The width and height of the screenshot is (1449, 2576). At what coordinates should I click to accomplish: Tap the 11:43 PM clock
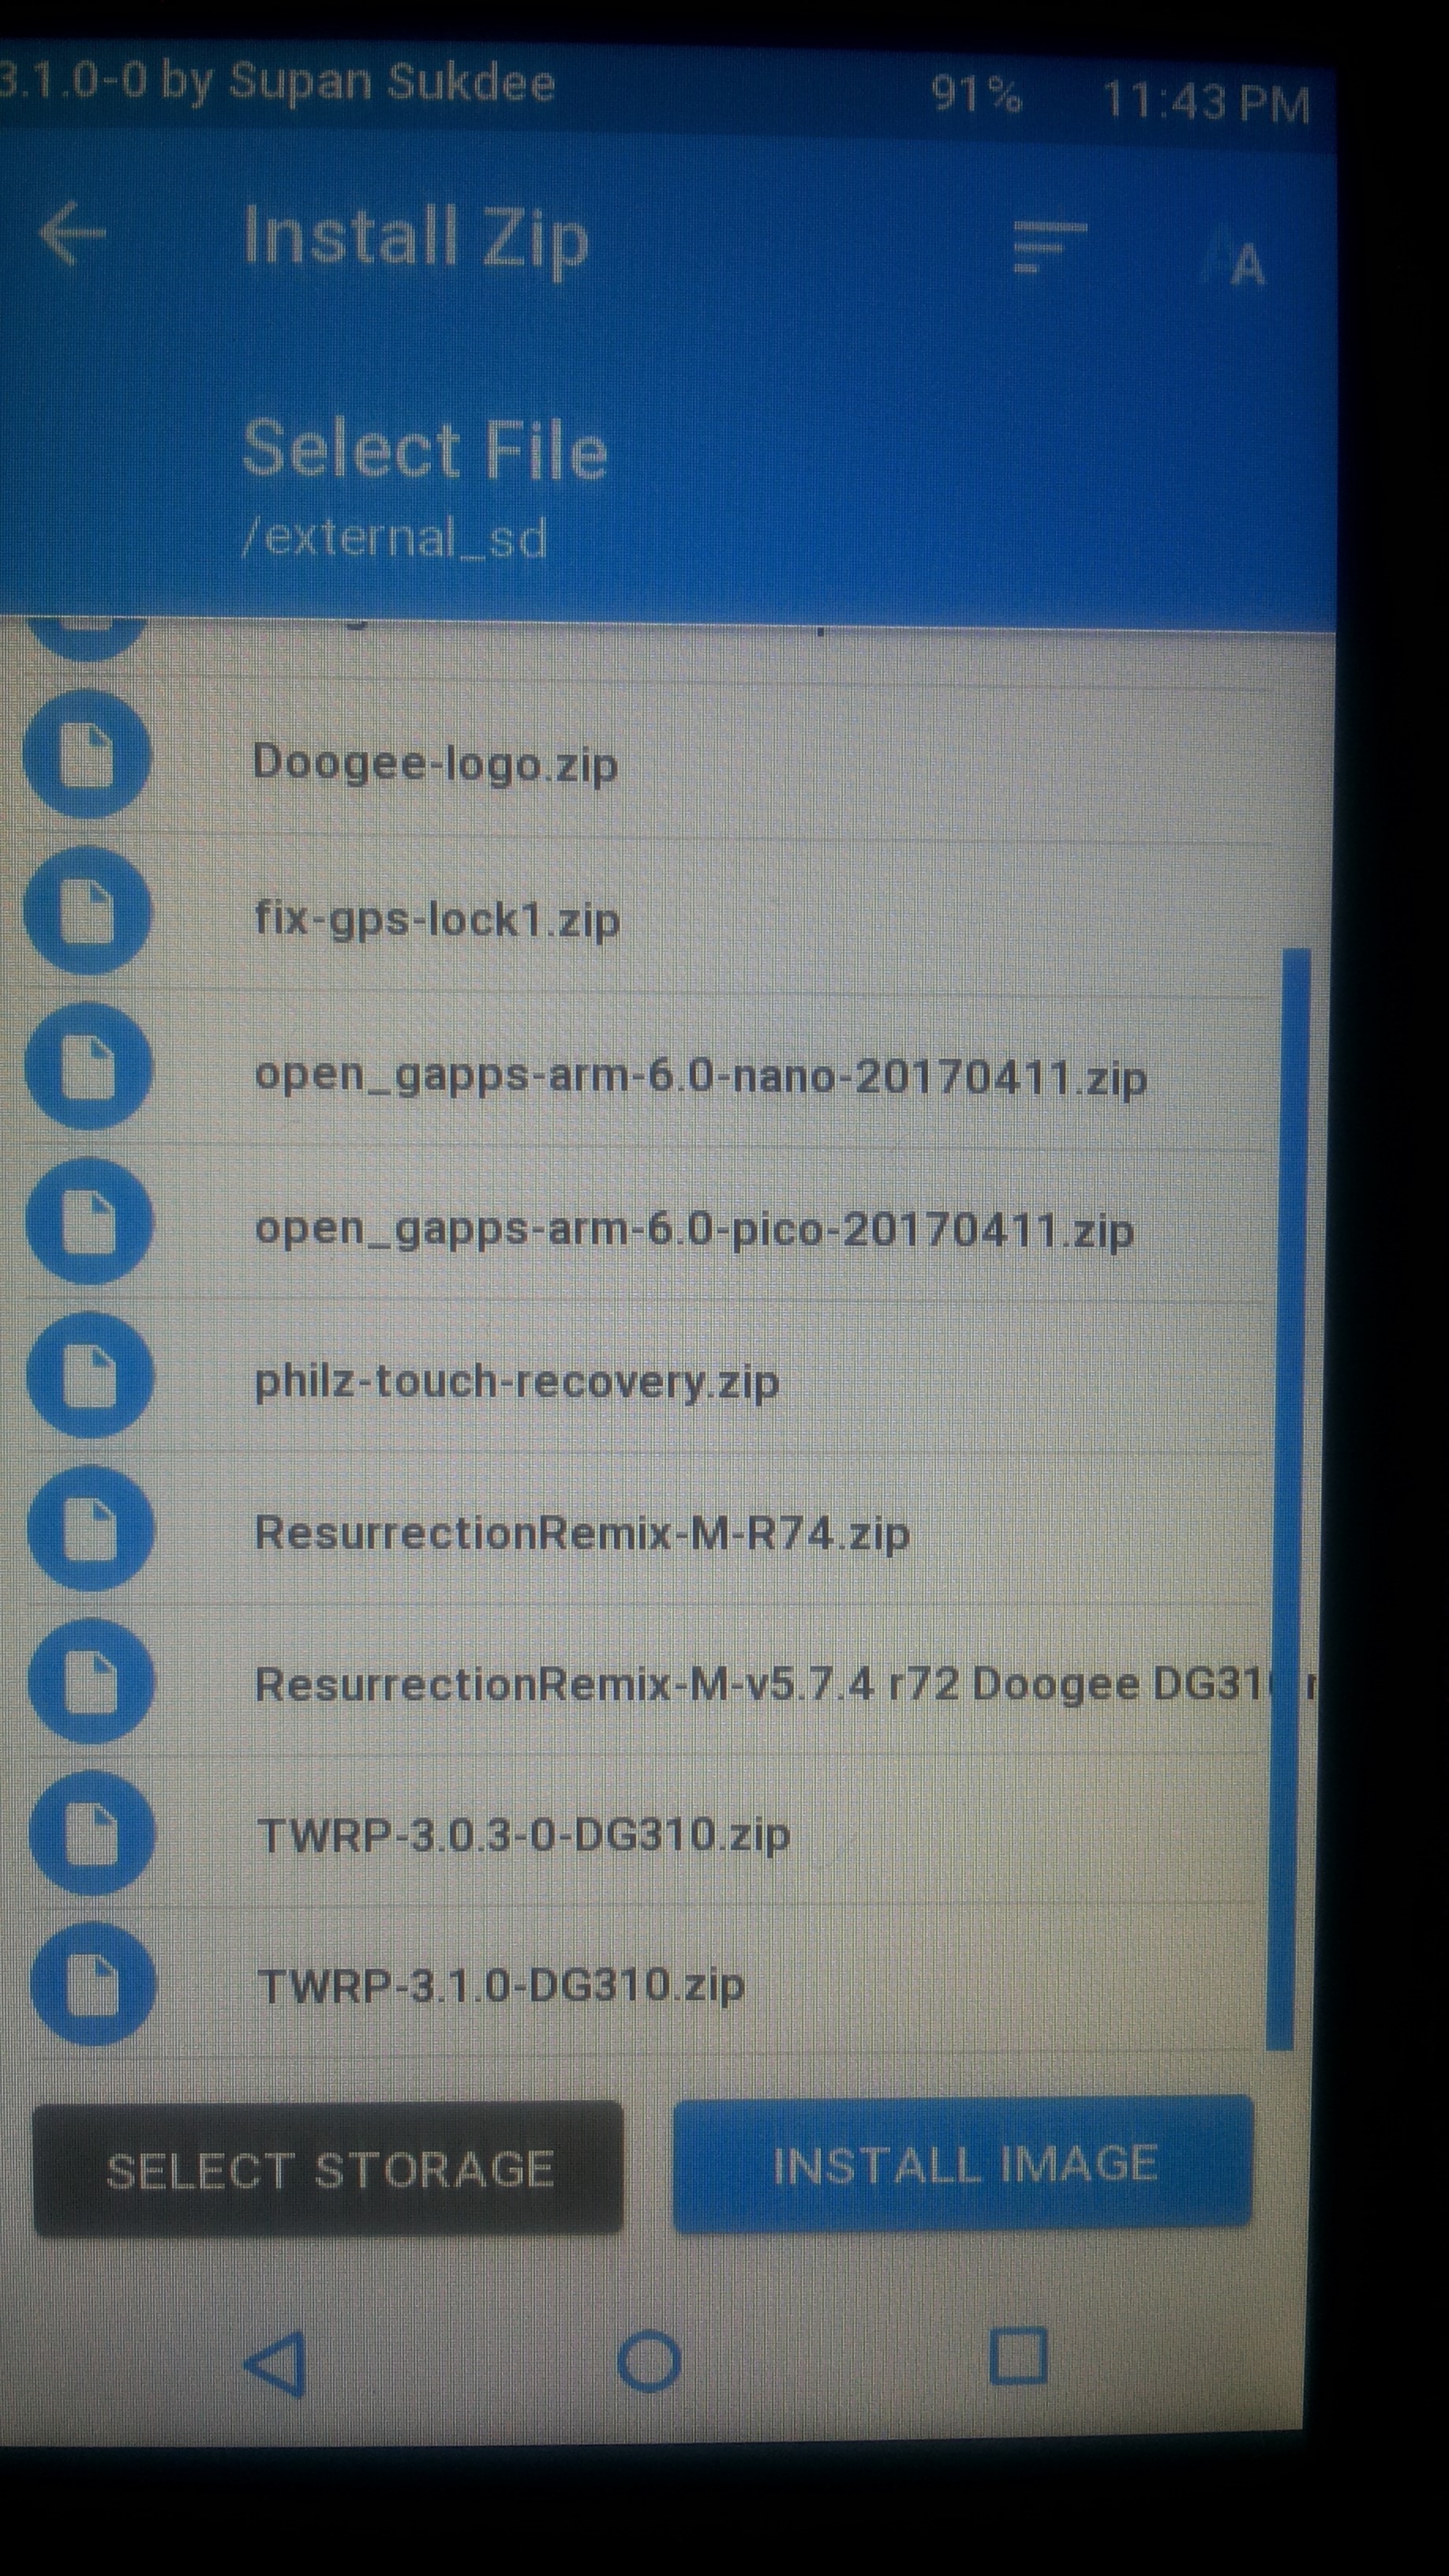tap(1205, 102)
